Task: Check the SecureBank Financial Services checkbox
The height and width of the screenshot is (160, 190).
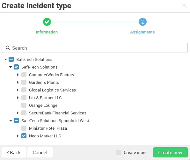Action: [x=24, y=113]
